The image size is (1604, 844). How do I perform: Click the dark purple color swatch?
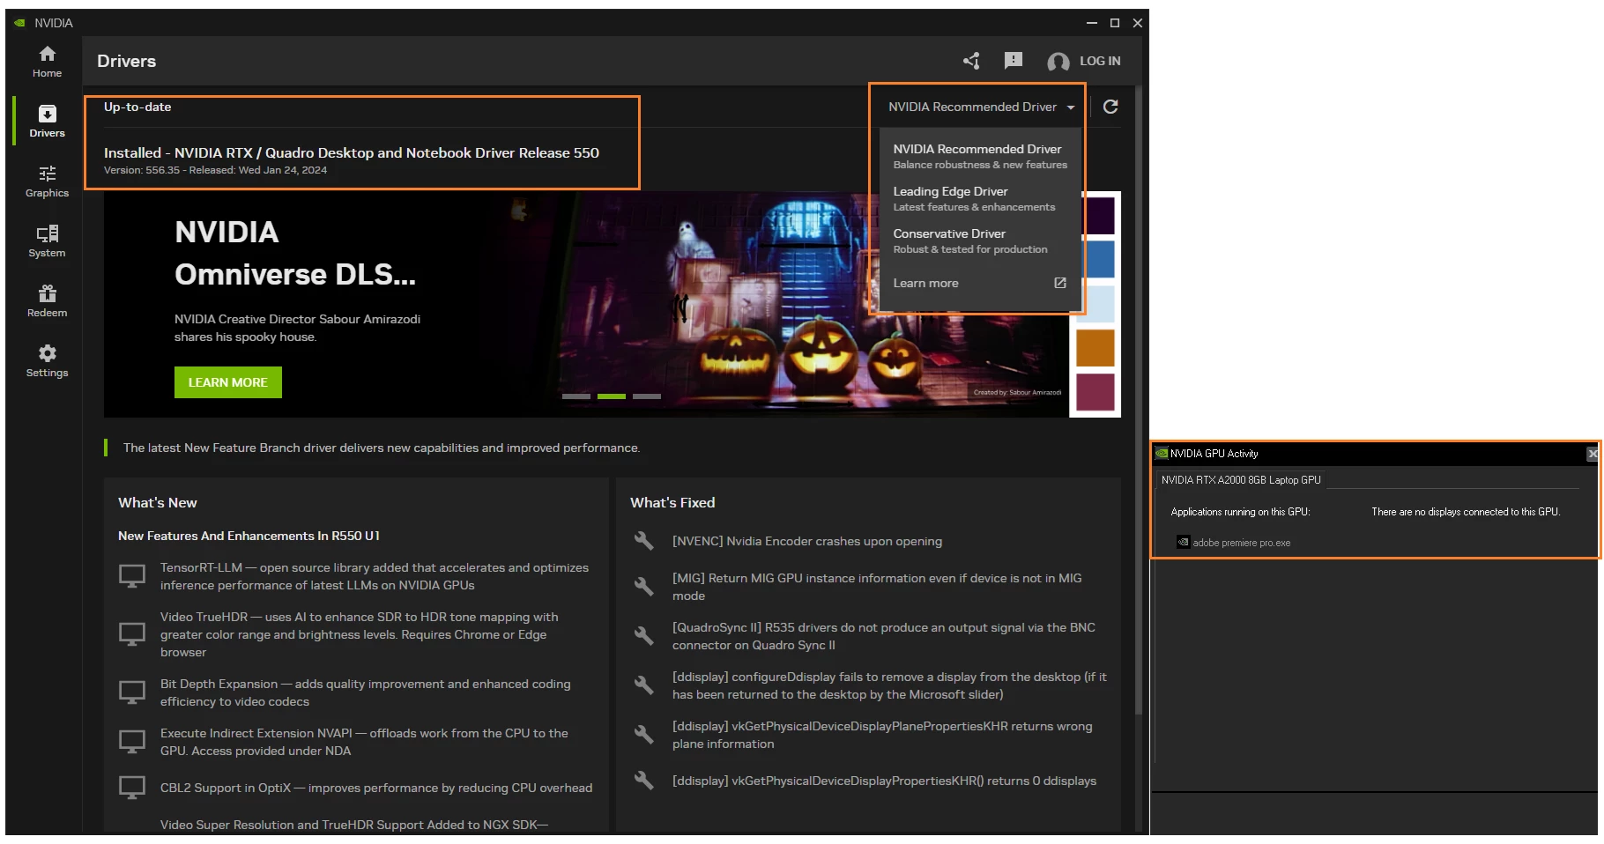pyautogui.click(x=1100, y=216)
